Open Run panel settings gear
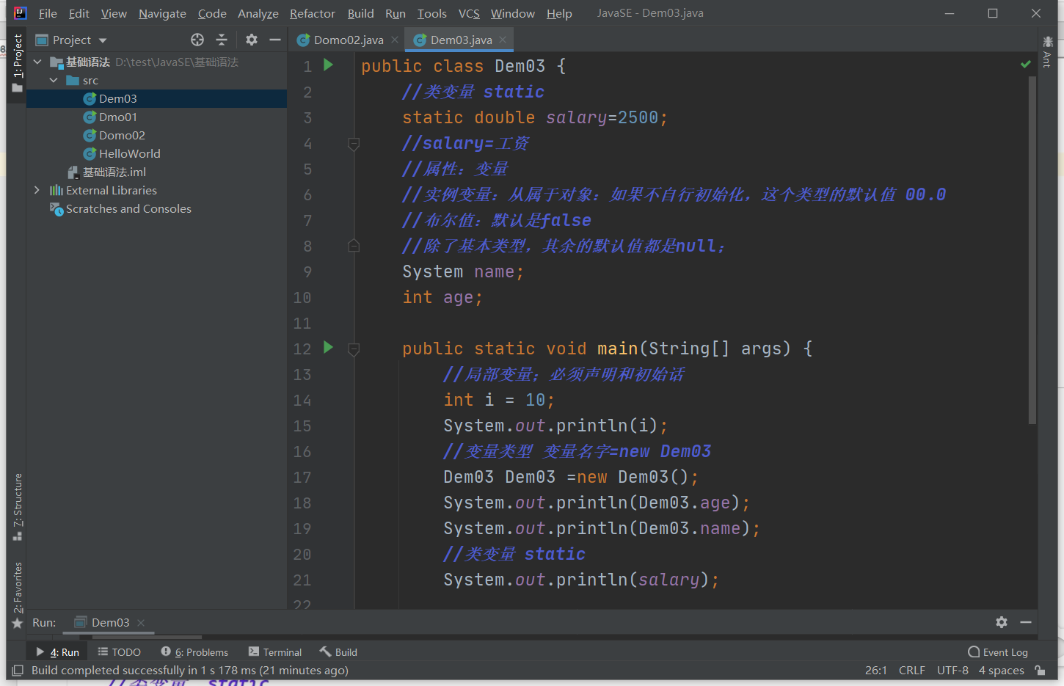Screen dimensions: 1064x686 point(1002,622)
